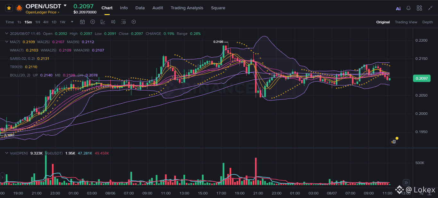Collapse the Vol(OPEN) volume indicator chevron
438x198 pixels.
pyautogui.click(x=7, y=153)
